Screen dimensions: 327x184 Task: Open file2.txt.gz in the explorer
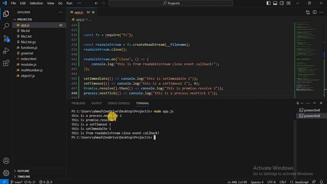pyautogui.click(x=39, y=42)
